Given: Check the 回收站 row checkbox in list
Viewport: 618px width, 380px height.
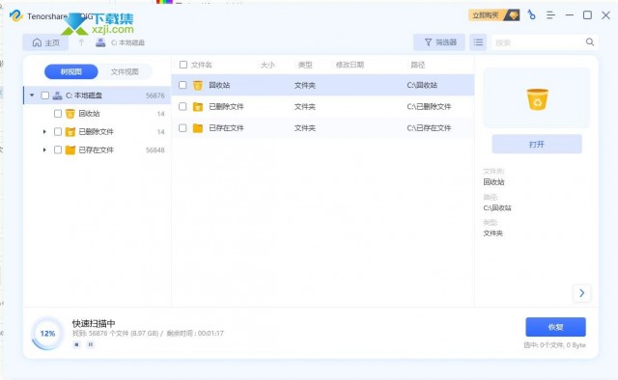Looking at the screenshot, I should click(183, 85).
